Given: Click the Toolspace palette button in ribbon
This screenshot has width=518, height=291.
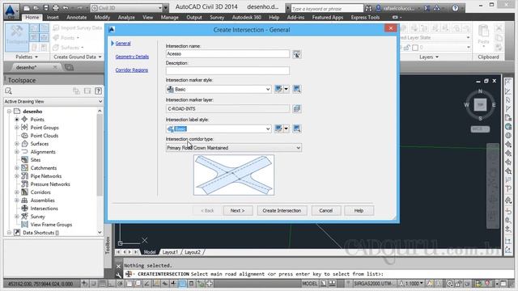Looking at the screenshot, I should [x=16, y=37].
